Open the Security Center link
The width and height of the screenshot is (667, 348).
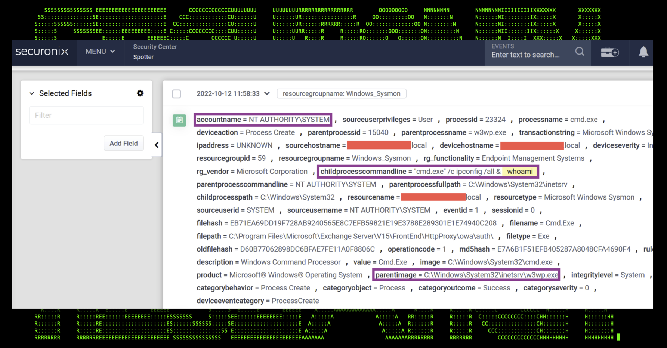tap(155, 47)
